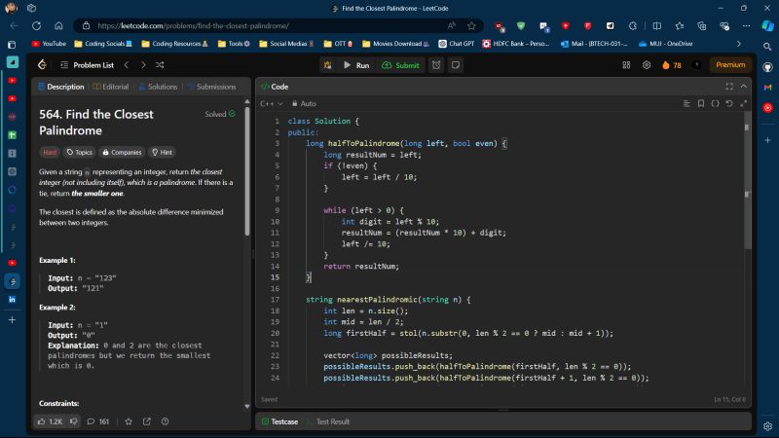Open GitHub icon in Edge right sidebar
779x438 pixels.
click(768, 67)
